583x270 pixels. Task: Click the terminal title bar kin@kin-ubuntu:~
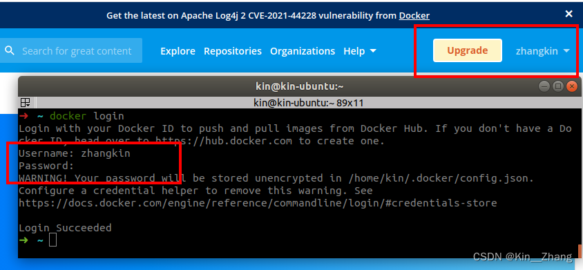[299, 86]
